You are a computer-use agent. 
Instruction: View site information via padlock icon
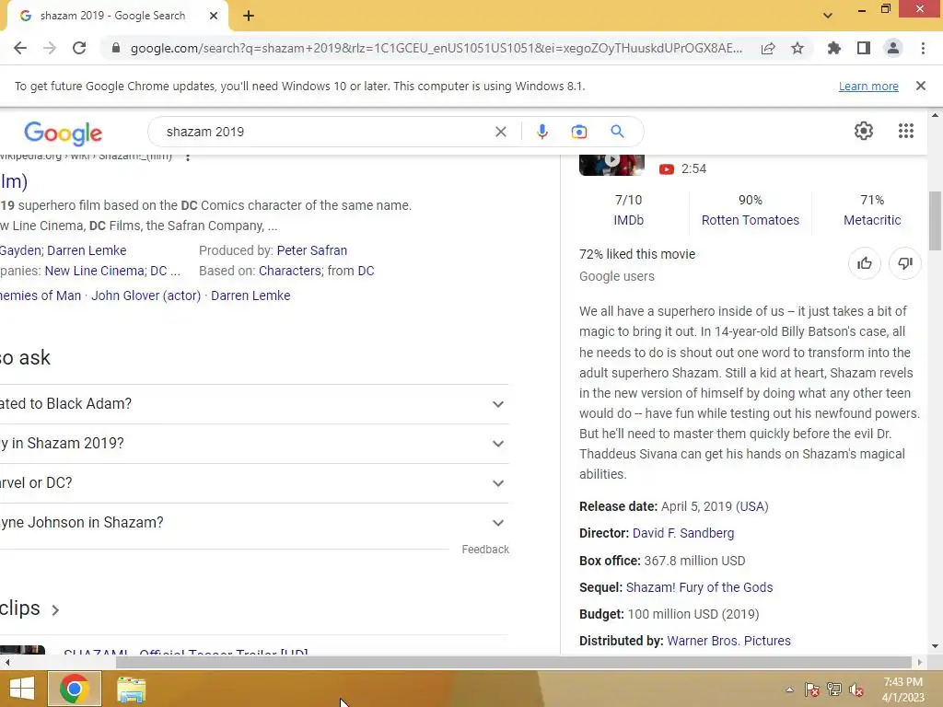point(116,48)
